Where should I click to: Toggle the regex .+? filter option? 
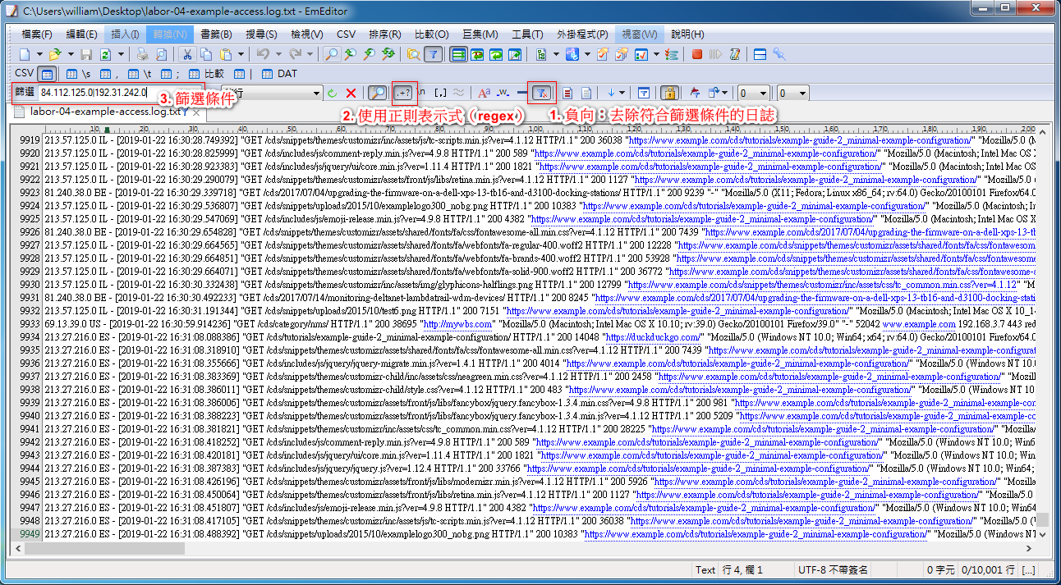pos(404,94)
